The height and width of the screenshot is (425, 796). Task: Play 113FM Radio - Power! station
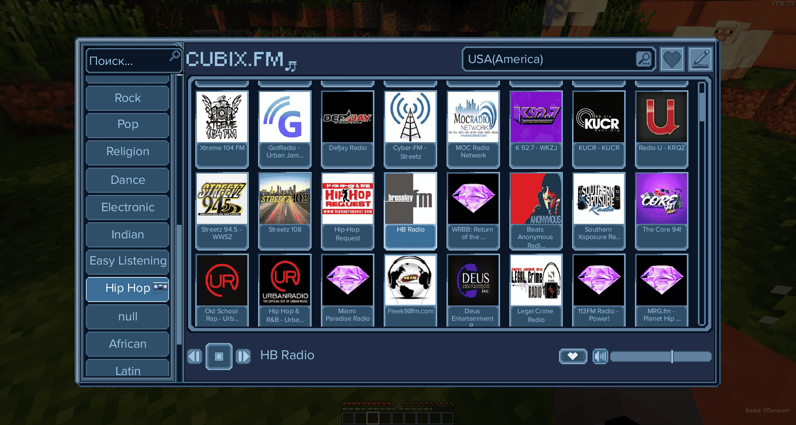pos(599,290)
